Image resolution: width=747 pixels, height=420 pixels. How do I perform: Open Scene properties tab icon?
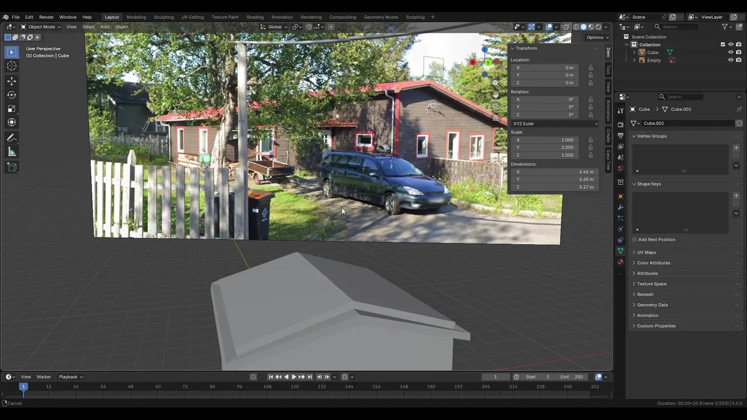620,157
